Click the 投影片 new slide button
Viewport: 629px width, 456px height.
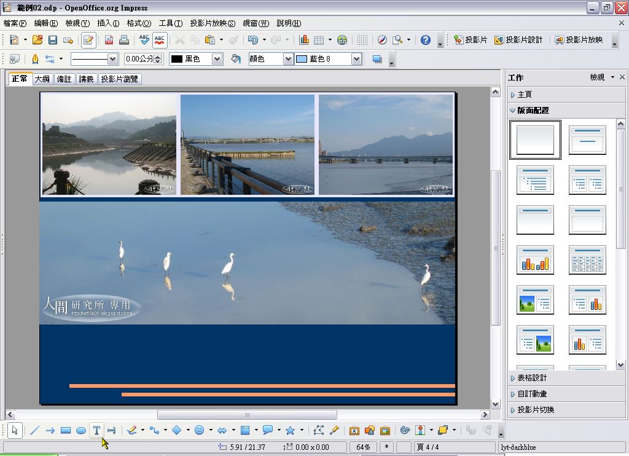471,40
